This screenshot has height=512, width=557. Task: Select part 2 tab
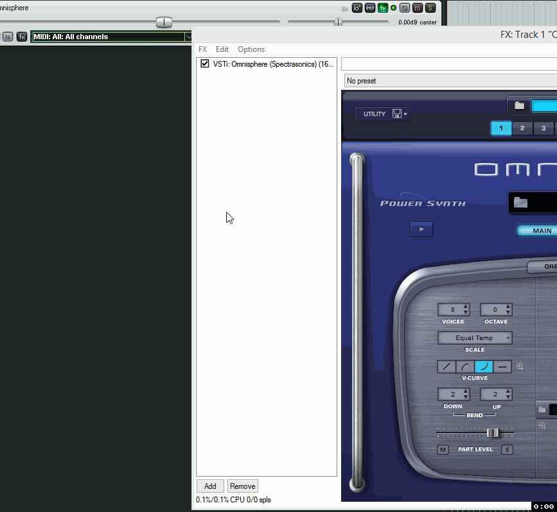[522, 128]
